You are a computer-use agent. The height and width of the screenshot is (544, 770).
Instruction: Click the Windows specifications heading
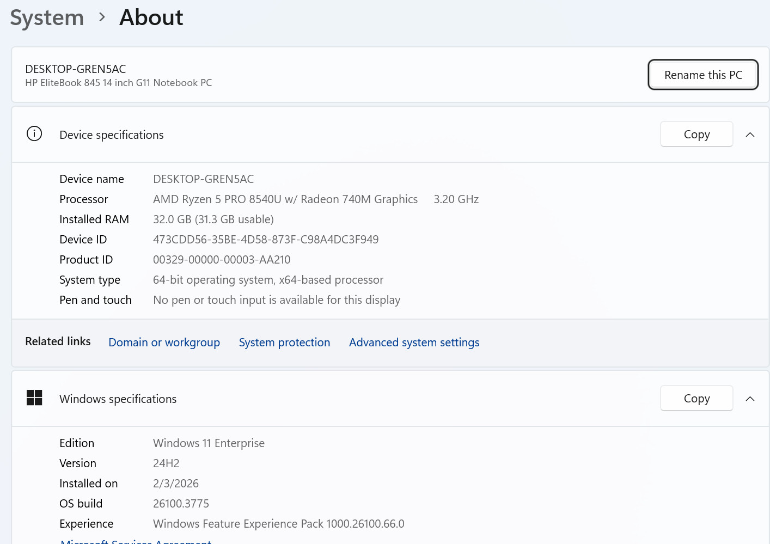118,399
